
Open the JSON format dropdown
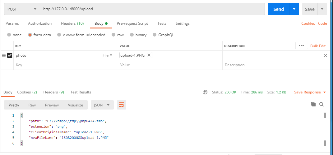pyautogui.click(x=102, y=105)
